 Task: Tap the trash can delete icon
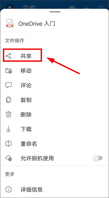click(9, 115)
